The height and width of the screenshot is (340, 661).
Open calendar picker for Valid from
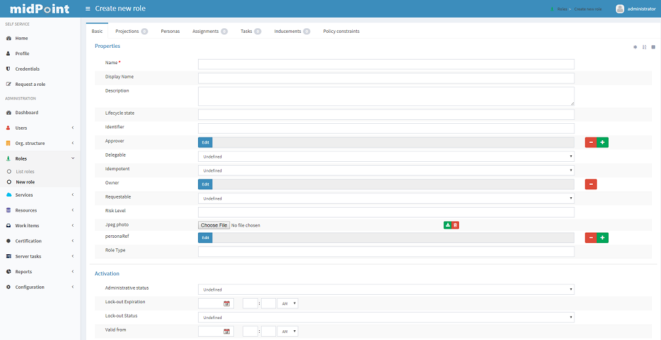coord(227,332)
